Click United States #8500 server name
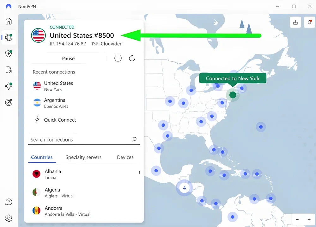 point(82,35)
